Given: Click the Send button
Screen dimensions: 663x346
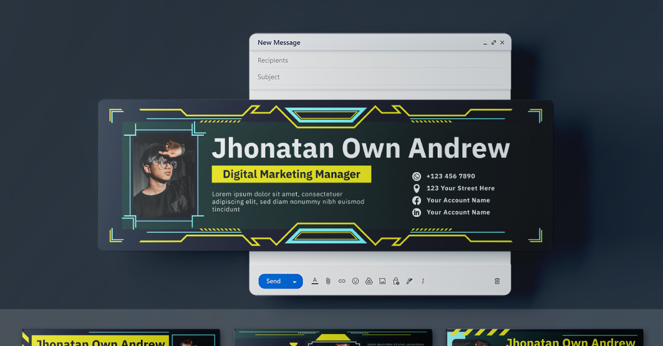Looking at the screenshot, I should [272, 281].
